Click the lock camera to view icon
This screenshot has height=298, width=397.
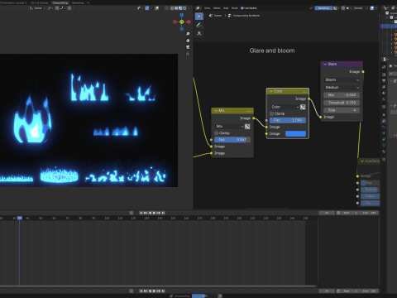(x=188, y=54)
